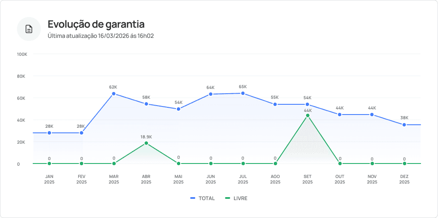Viewport: 438px width, 218px height.
Task: Select the 44K TOTAL point for OUT 2025
Action: click(x=340, y=115)
